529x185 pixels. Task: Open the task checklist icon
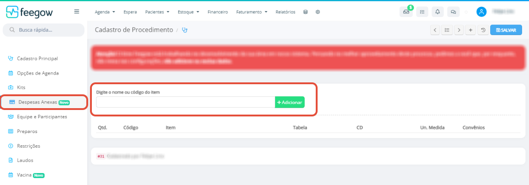422,12
